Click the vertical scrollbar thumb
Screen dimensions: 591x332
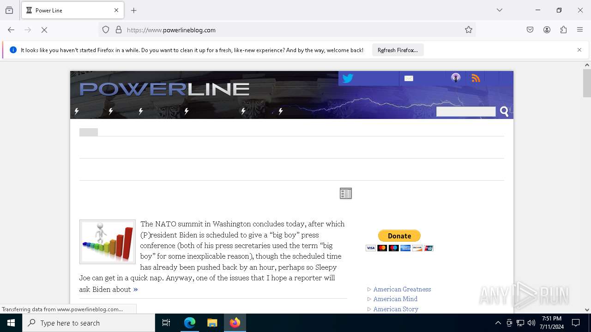click(587, 83)
